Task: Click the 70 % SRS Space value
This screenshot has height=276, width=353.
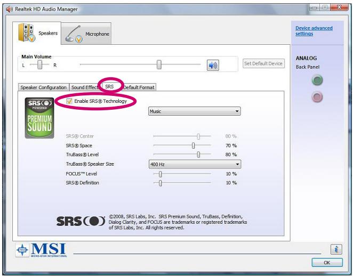Action: (231, 145)
